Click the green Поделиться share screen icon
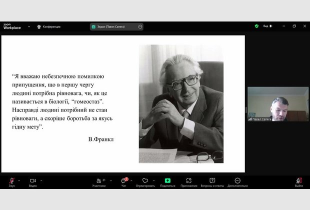 coord(167,180)
